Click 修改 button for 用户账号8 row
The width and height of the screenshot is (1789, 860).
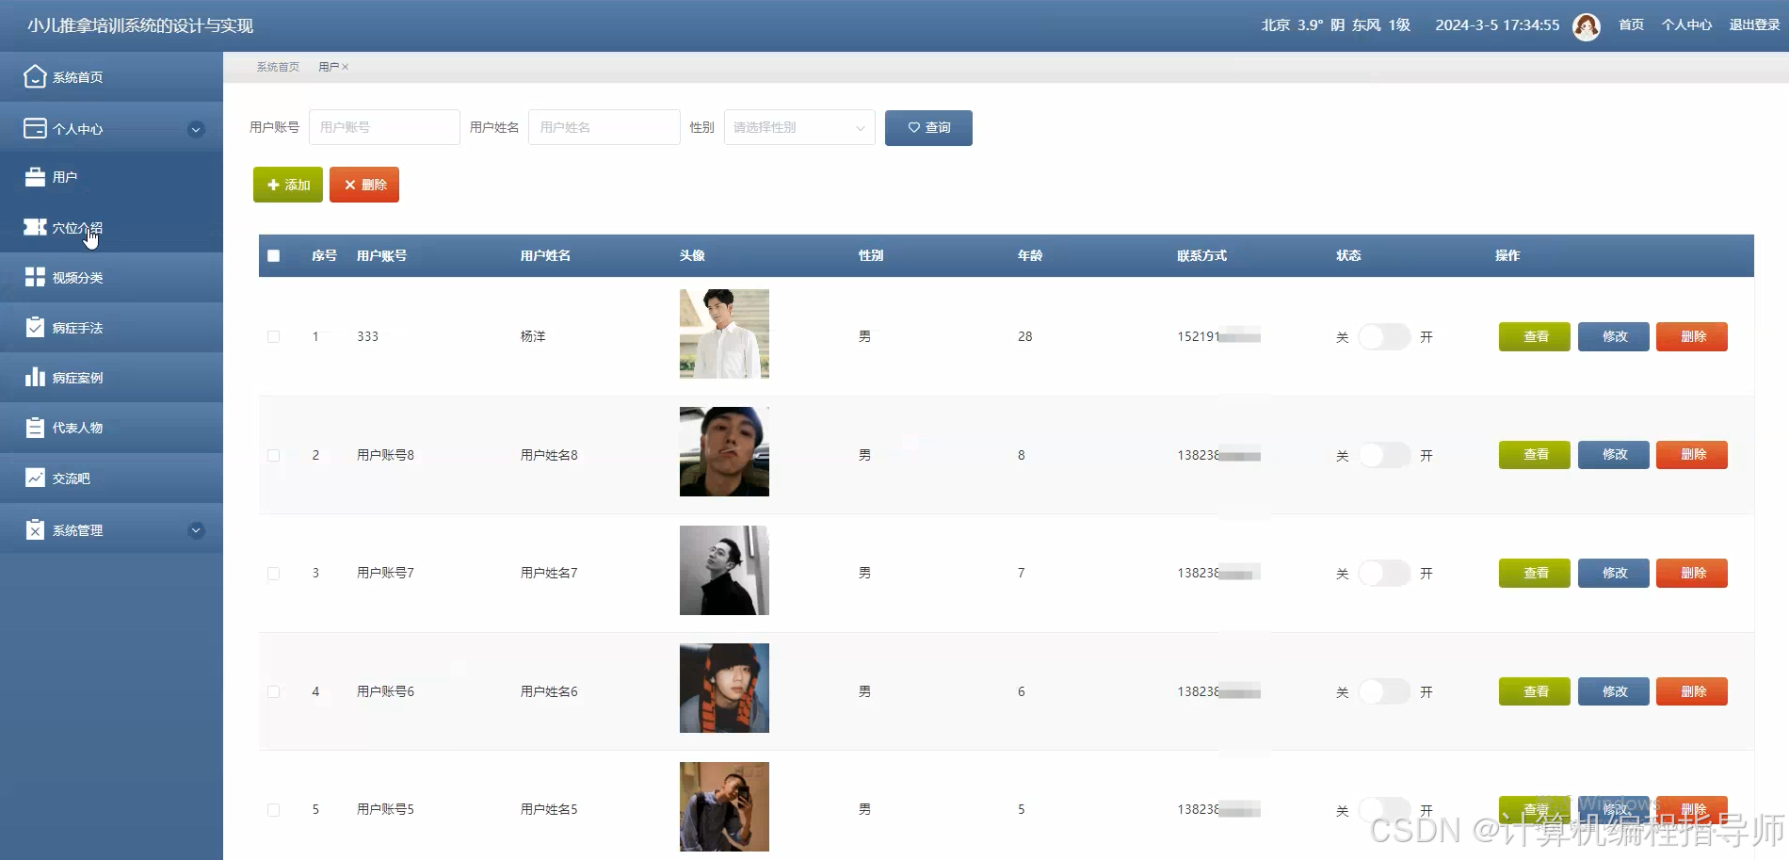coord(1614,455)
